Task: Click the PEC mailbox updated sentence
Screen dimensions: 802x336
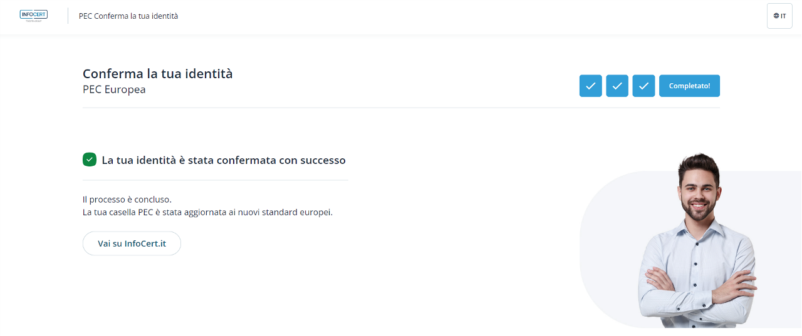Action: pyautogui.click(x=207, y=212)
